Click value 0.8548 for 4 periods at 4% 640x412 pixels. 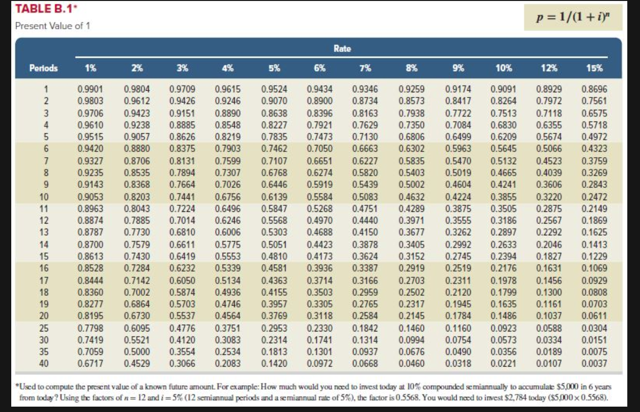(x=227, y=125)
